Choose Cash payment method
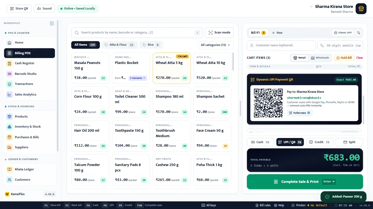The width and height of the screenshot is (373, 209). click(x=260, y=142)
